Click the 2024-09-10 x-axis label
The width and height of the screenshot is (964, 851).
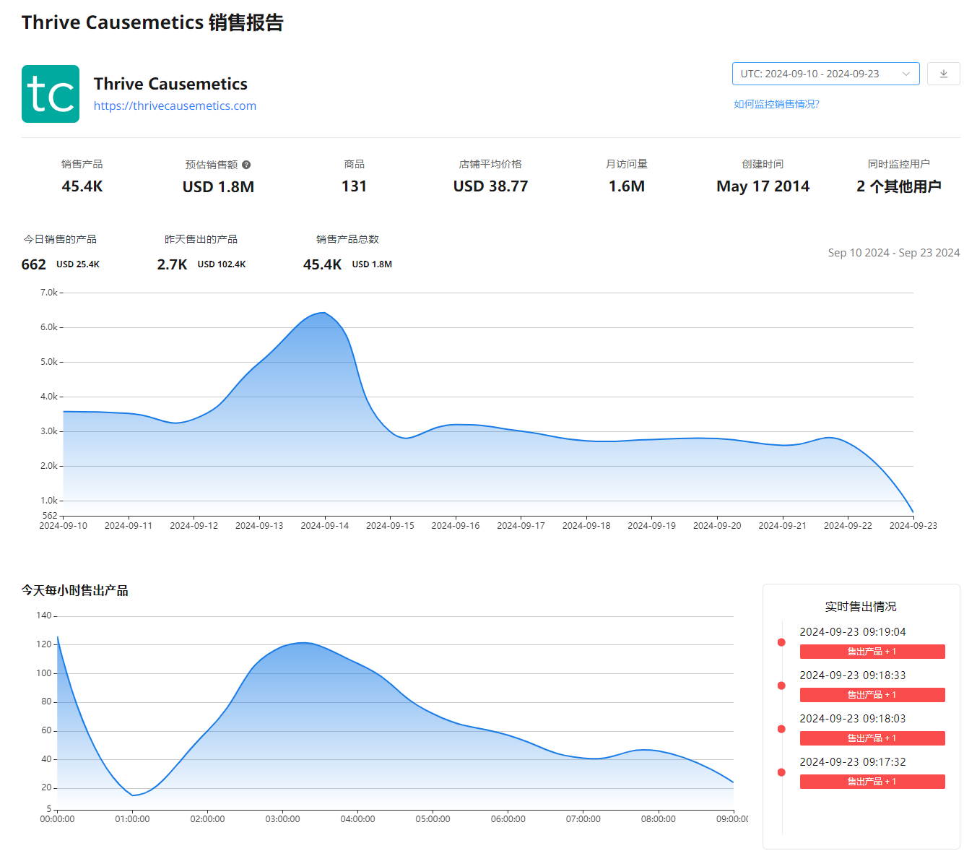[x=64, y=526]
